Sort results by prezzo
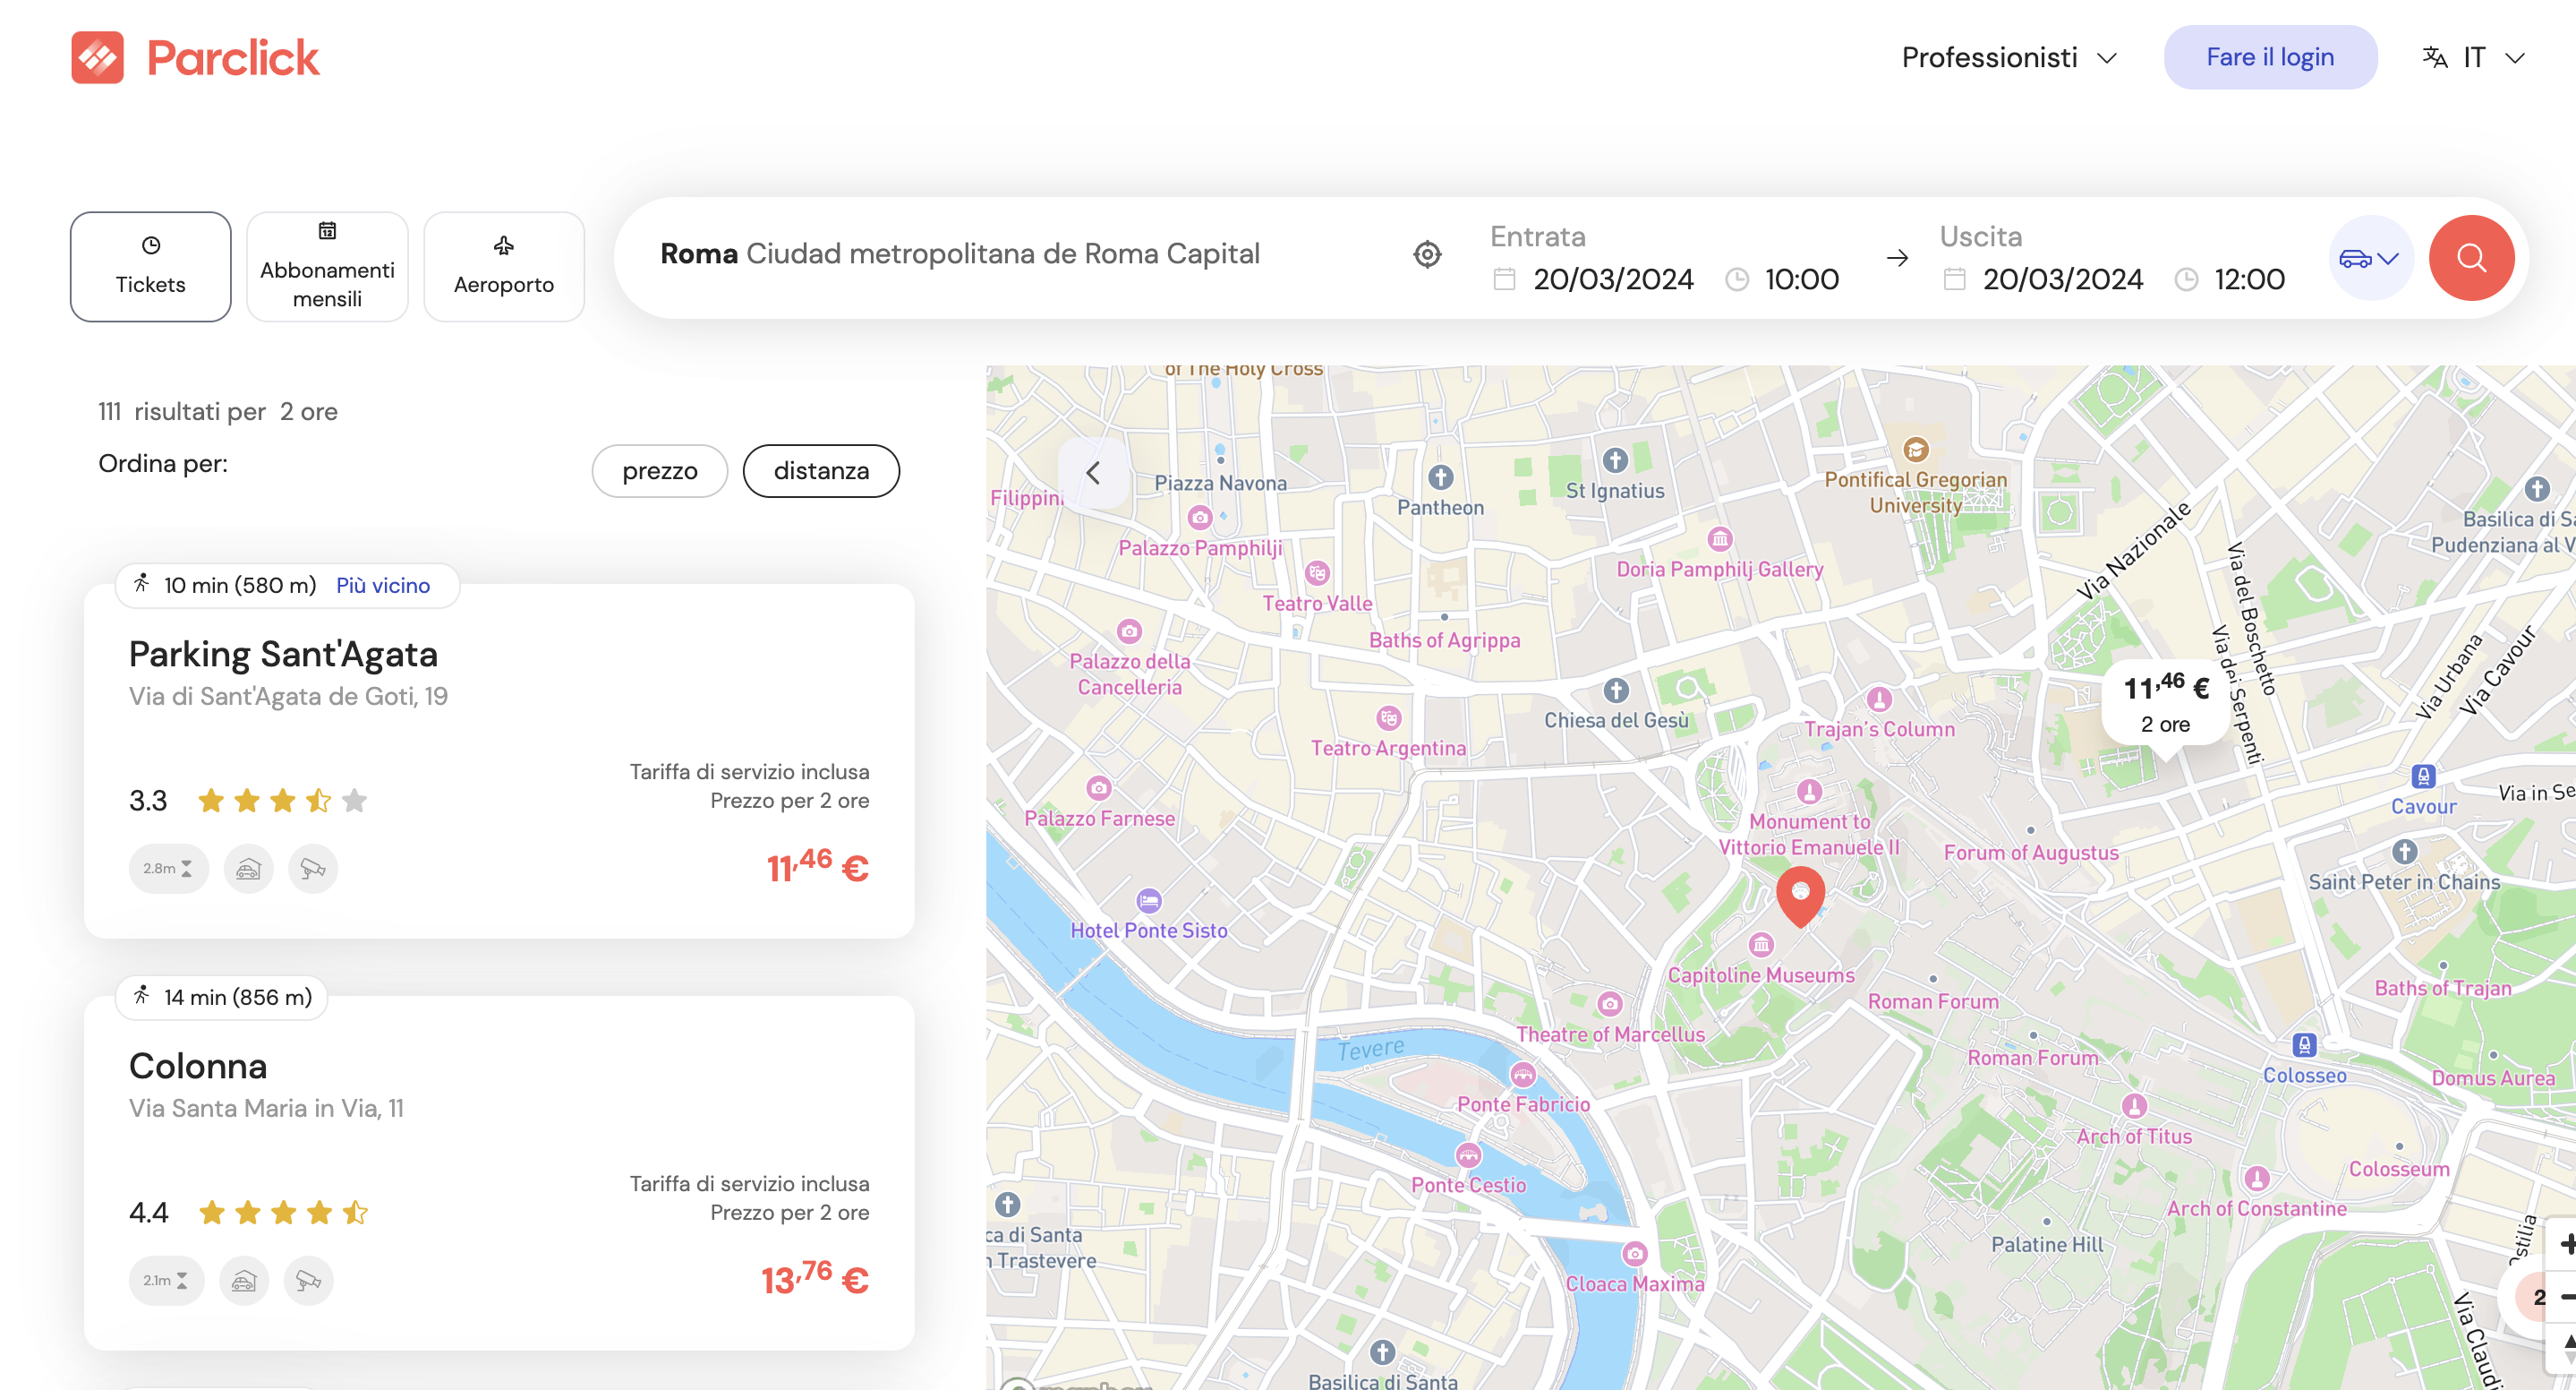The width and height of the screenshot is (2576, 1390). 659,470
